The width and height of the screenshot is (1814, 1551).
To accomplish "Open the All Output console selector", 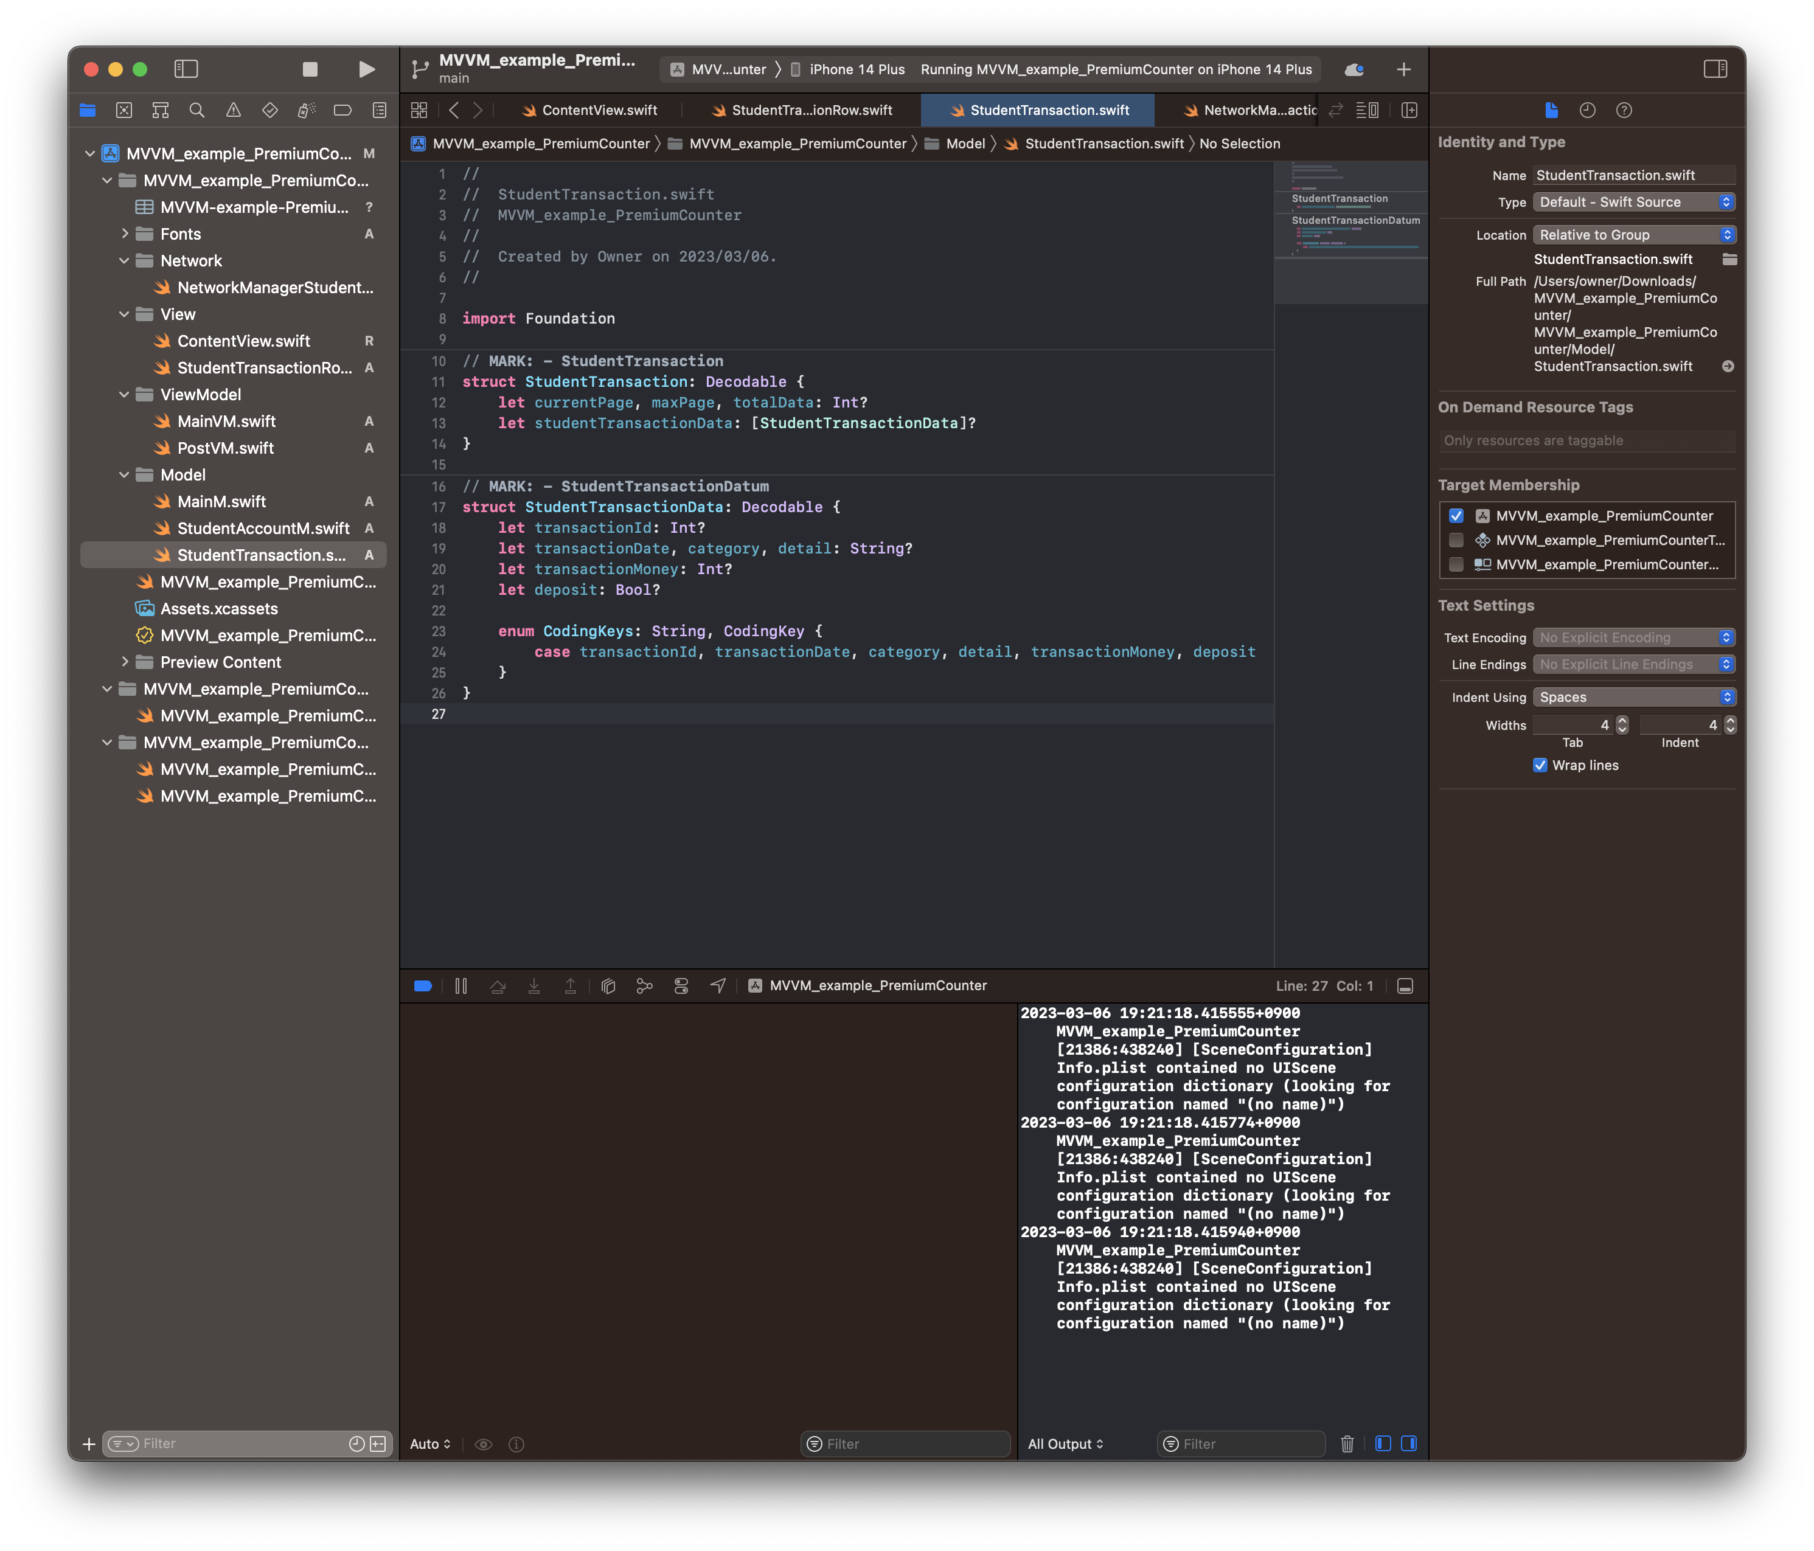I will (x=1065, y=1444).
